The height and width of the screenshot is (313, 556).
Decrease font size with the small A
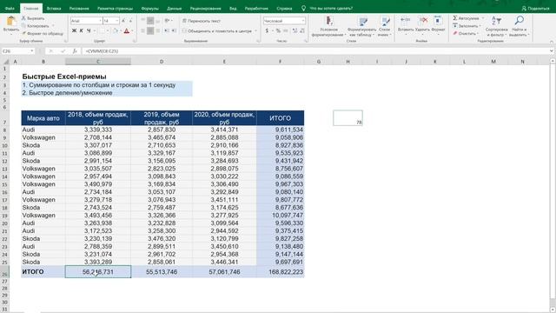point(130,21)
